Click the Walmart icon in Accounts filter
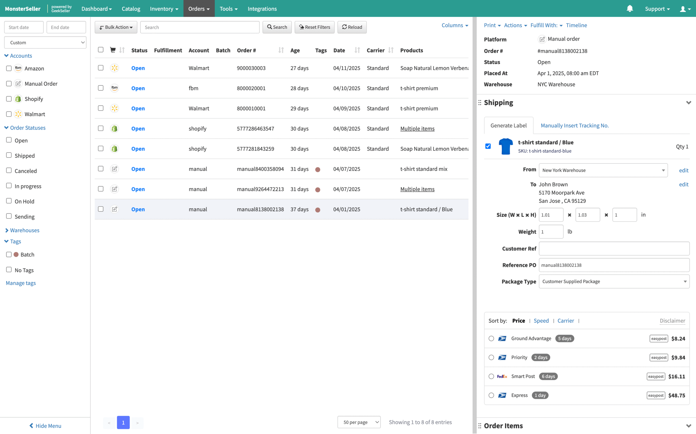Screen dimensions: 696x434 18,114
